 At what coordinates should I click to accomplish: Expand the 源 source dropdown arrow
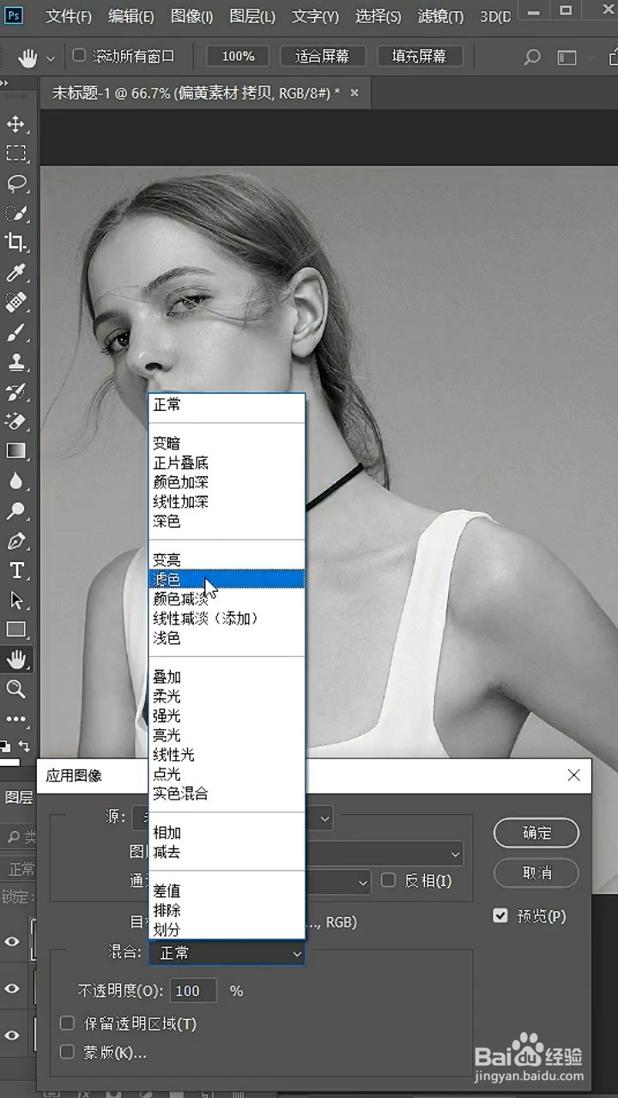pyautogui.click(x=325, y=818)
